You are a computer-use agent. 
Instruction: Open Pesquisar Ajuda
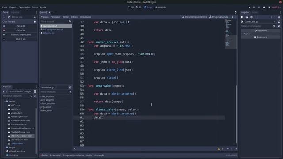(218, 17)
